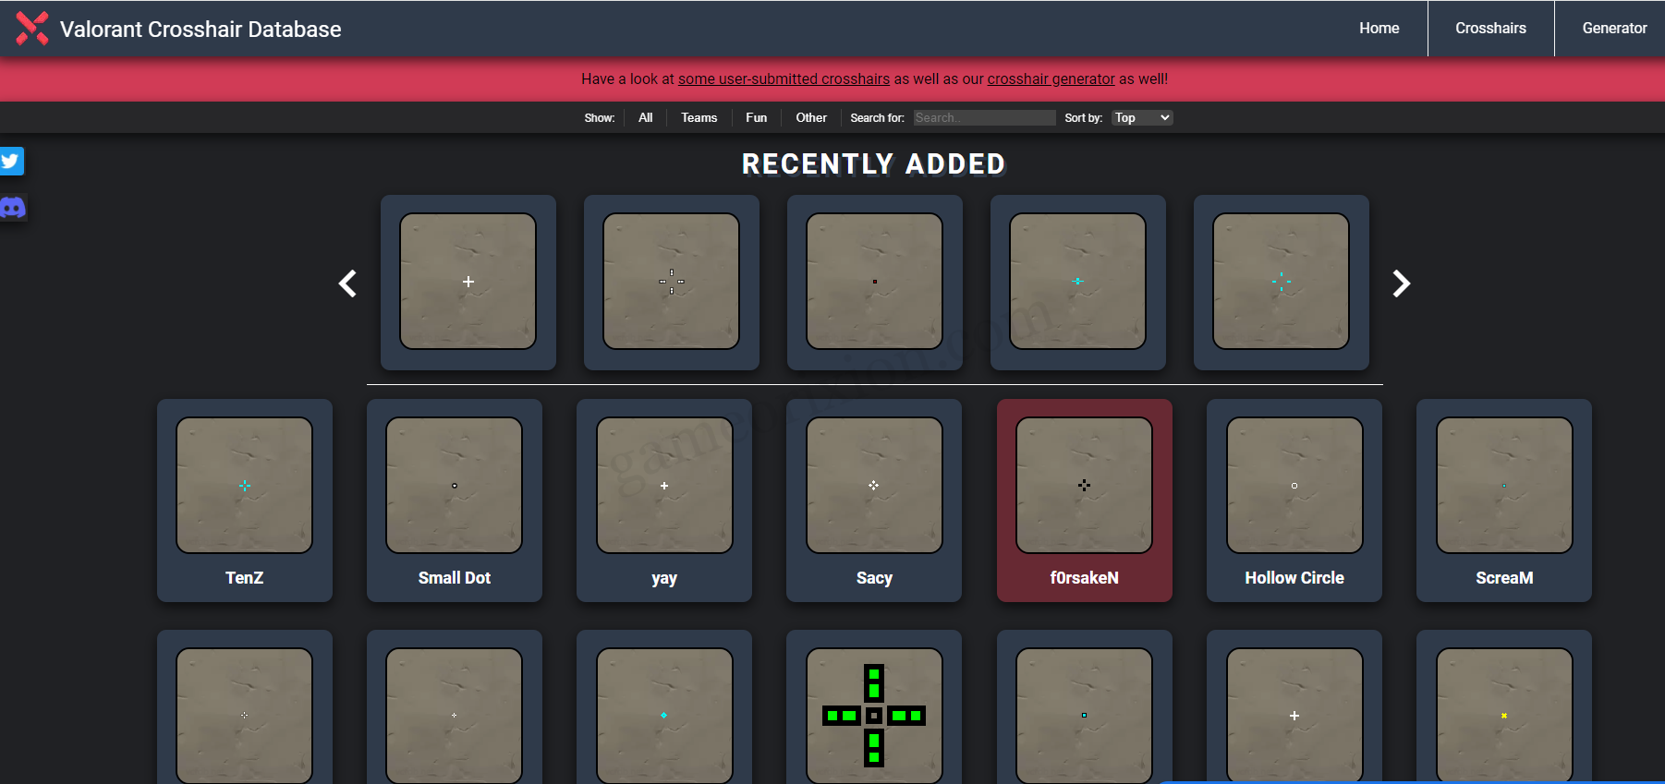Open the Crosshairs page
The height and width of the screenshot is (784, 1665).
1490,29
